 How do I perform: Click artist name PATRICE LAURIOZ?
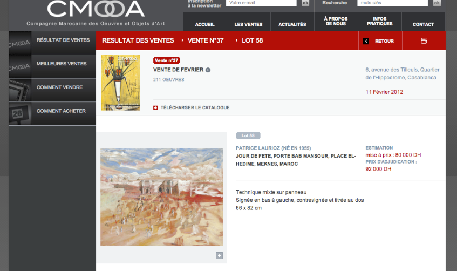coord(274,148)
